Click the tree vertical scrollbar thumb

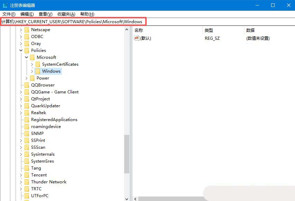pos(127,154)
